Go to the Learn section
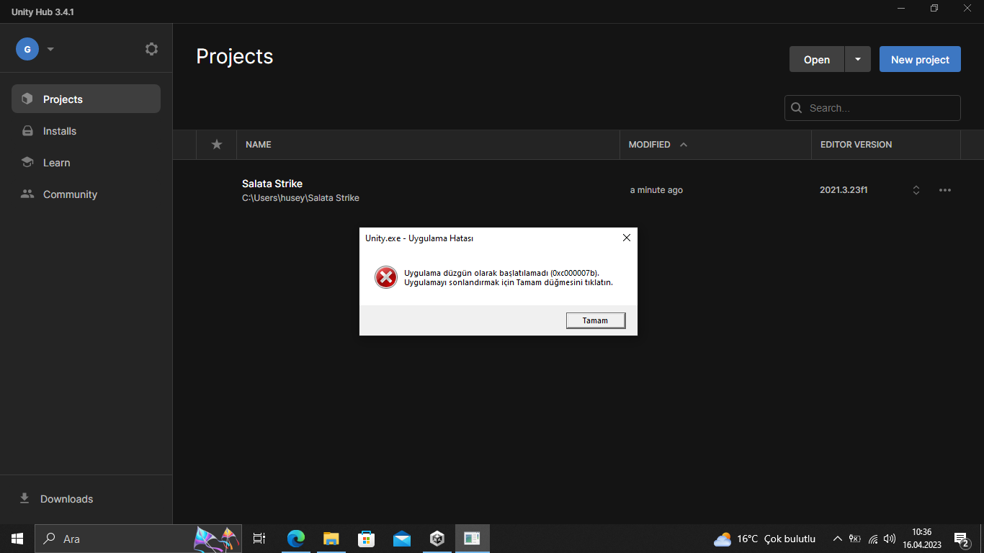Screen dimensions: 984x553 click(x=86, y=163)
